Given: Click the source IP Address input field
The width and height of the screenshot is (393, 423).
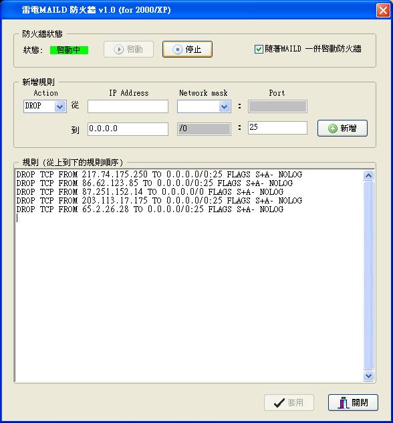Looking at the screenshot, I should [128, 106].
